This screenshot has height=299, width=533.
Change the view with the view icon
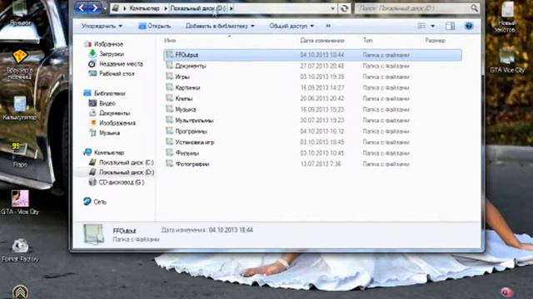421,26
